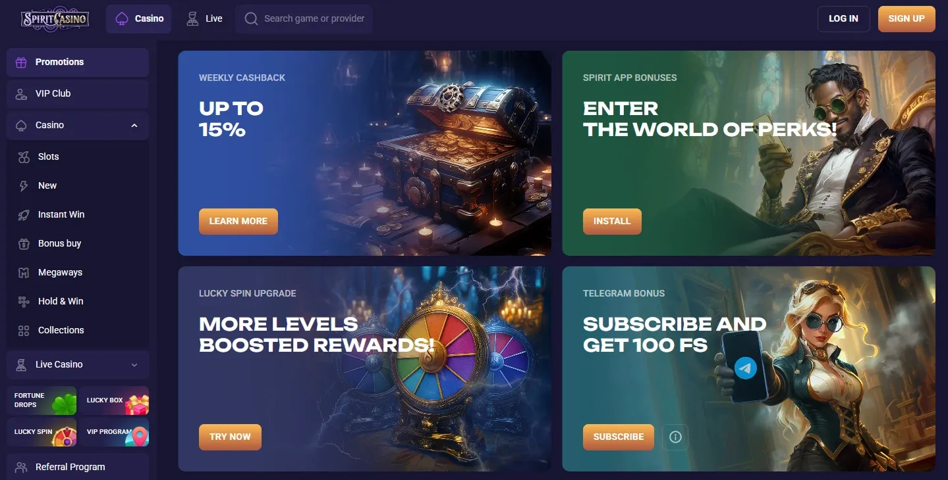Click the info icon beside Subscribe

(x=675, y=437)
